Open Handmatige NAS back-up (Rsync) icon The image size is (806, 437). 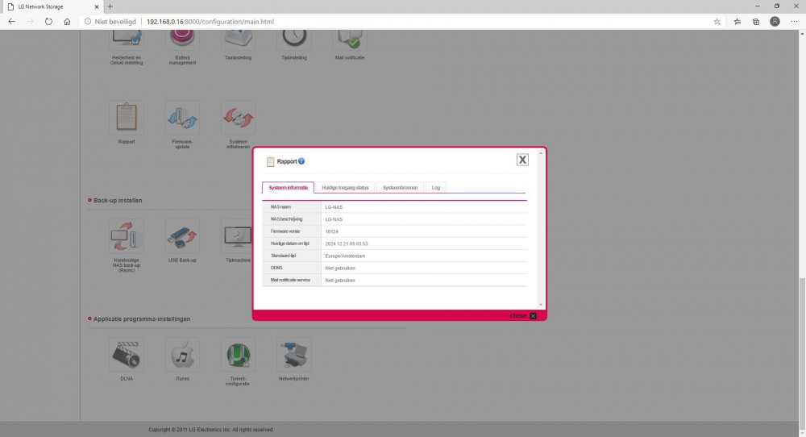click(x=127, y=236)
